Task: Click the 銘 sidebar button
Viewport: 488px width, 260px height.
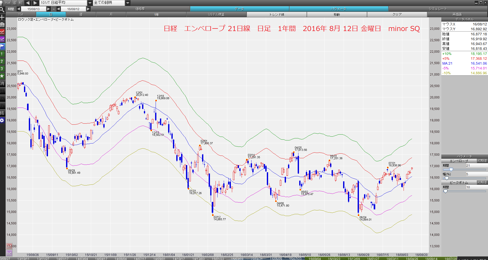Action: (x=2, y=113)
